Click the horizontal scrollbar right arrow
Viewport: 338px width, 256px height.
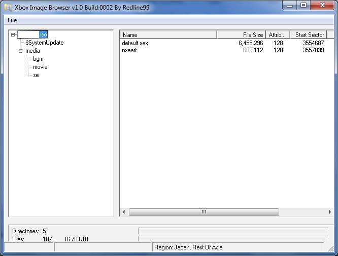(330, 212)
